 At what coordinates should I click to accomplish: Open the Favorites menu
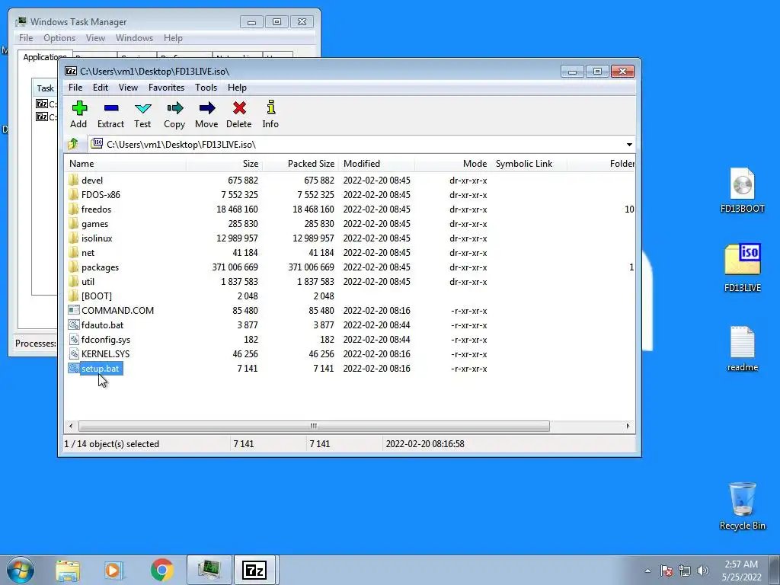pyautogui.click(x=167, y=88)
